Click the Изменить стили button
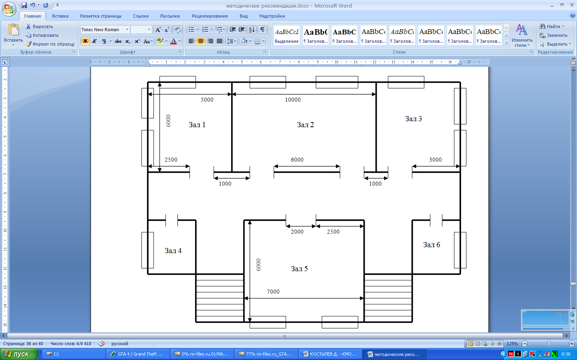577x360 pixels. click(x=522, y=35)
